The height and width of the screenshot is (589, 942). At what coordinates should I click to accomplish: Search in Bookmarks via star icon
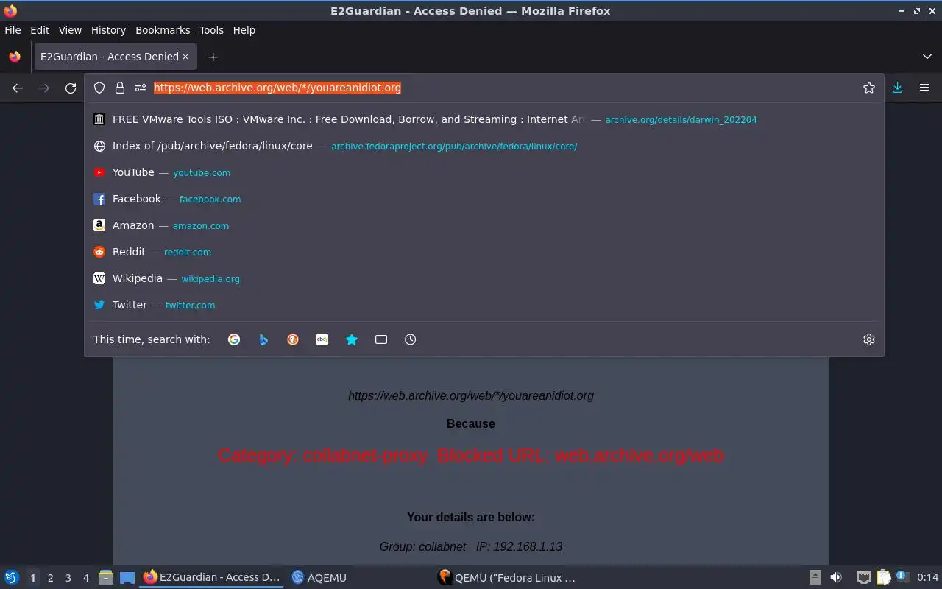click(352, 339)
